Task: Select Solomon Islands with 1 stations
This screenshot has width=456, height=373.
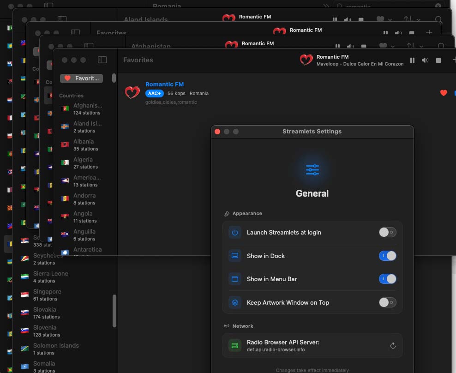Action: pyautogui.click(x=65, y=349)
